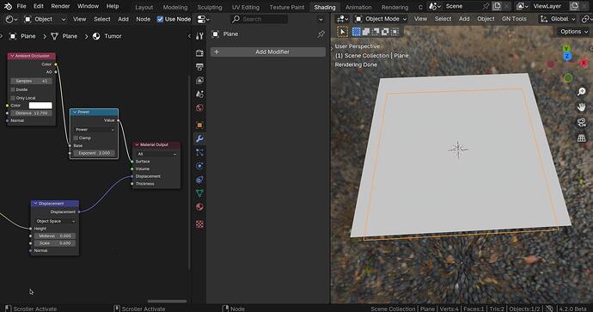
Task: Switch to the Animation workspace tab
Action: click(x=358, y=7)
